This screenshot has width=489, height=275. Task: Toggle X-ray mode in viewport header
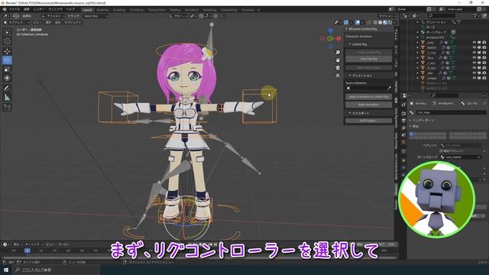tap(369, 22)
